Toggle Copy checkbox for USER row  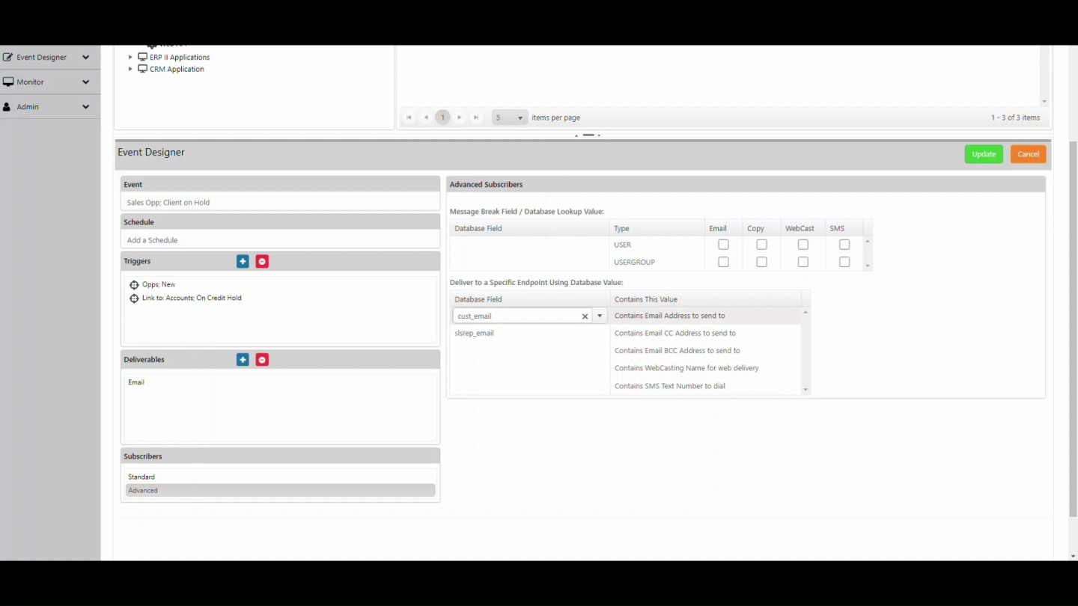(761, 245)
